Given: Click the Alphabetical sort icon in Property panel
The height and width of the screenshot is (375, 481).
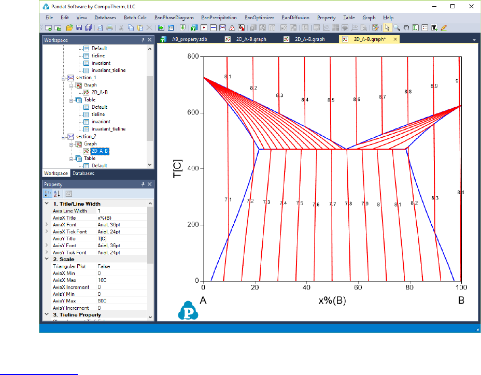Looking at the screenshot, I should [56, 194].
